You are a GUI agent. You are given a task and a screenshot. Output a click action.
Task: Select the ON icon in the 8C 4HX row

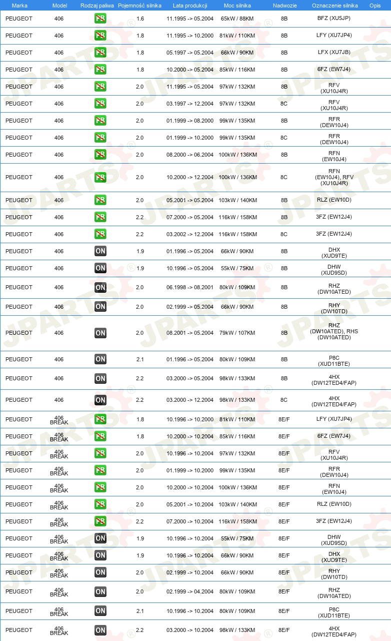[100, 400]
